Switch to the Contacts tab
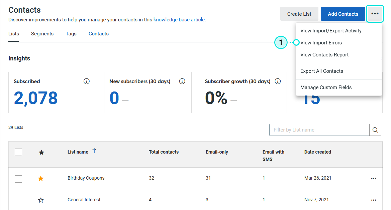The width and height of the screenshot is (391, 210). (x=99, y=34)
